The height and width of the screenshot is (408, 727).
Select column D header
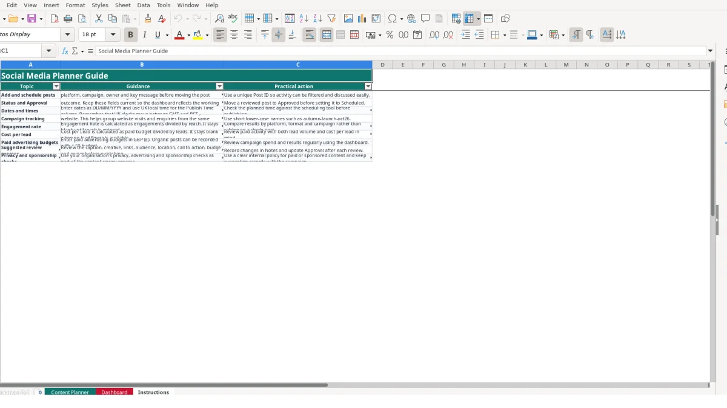tap(382, 65)
